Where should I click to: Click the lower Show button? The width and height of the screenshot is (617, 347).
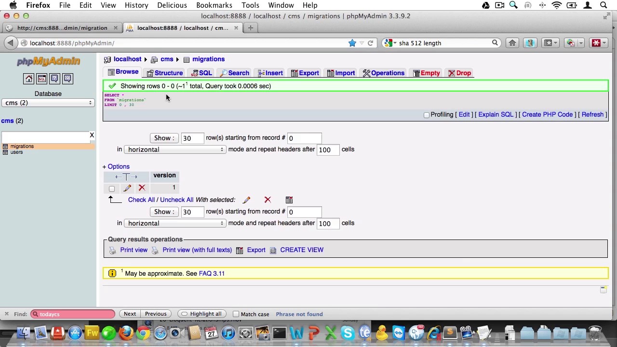pyautogui.click(x=164, y=212)
